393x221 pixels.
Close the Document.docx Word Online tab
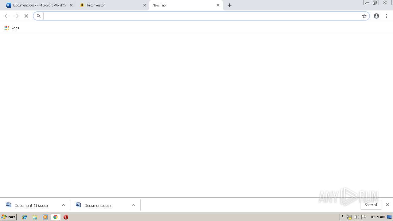(x=71, y=5)
